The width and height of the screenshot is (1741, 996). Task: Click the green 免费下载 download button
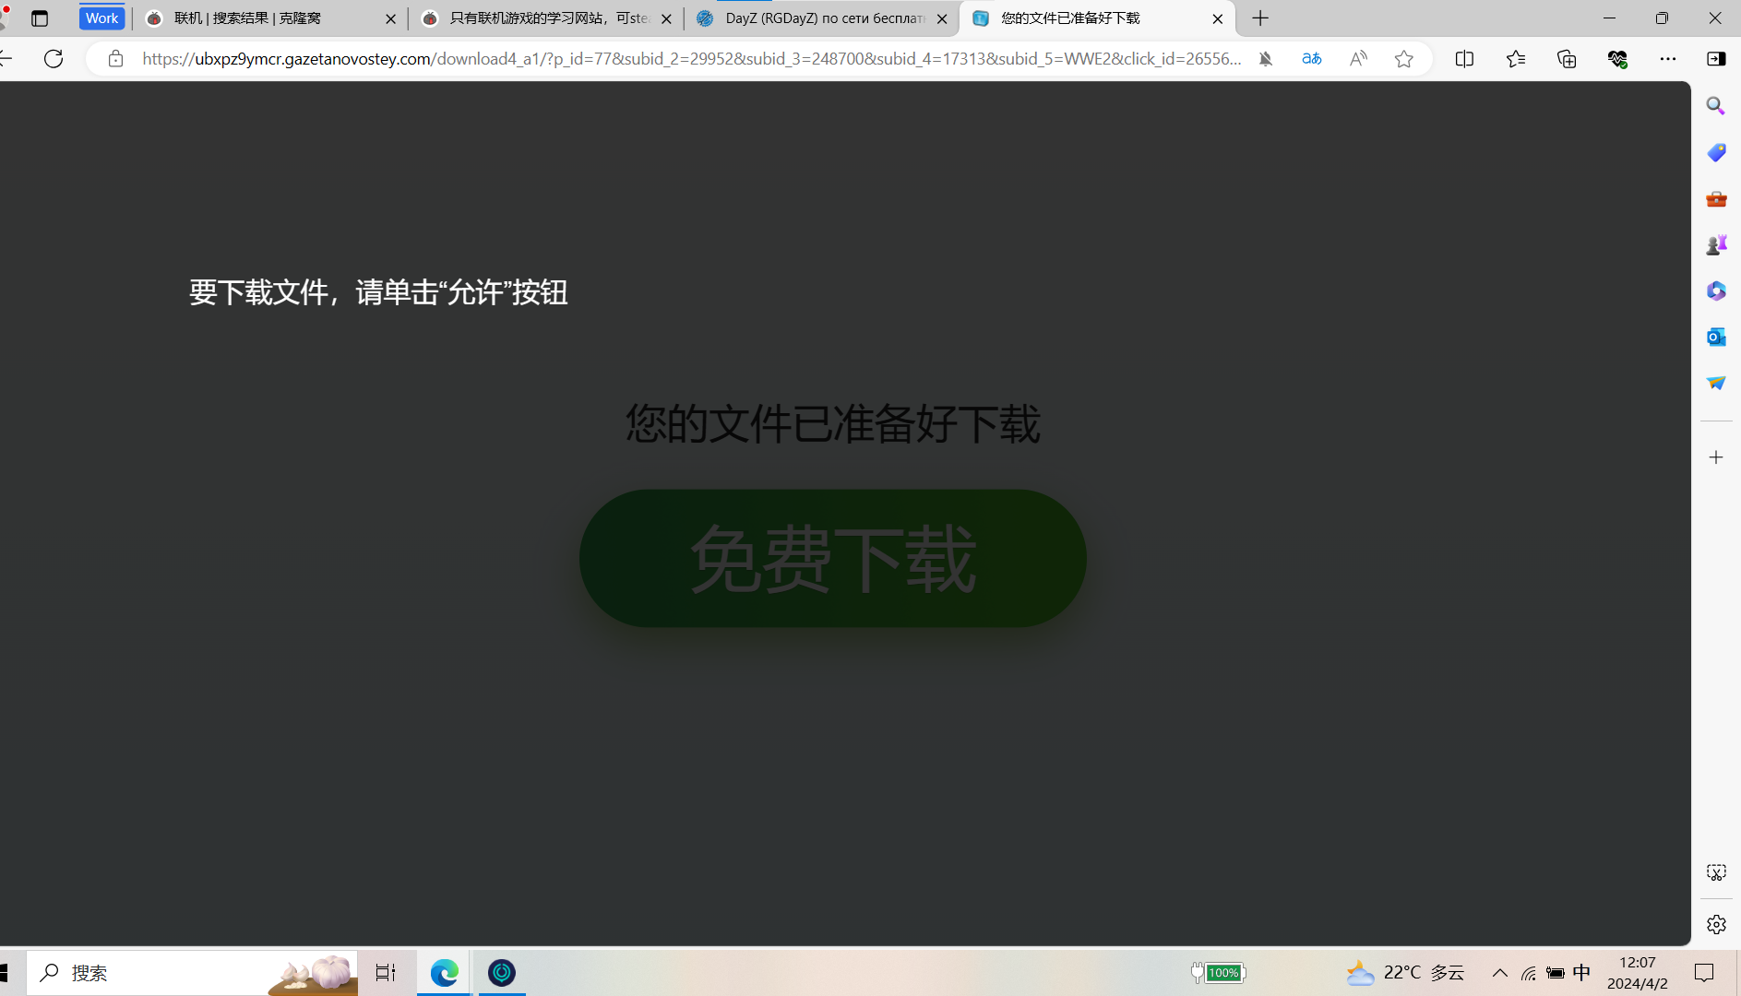(x=832, y=558)
